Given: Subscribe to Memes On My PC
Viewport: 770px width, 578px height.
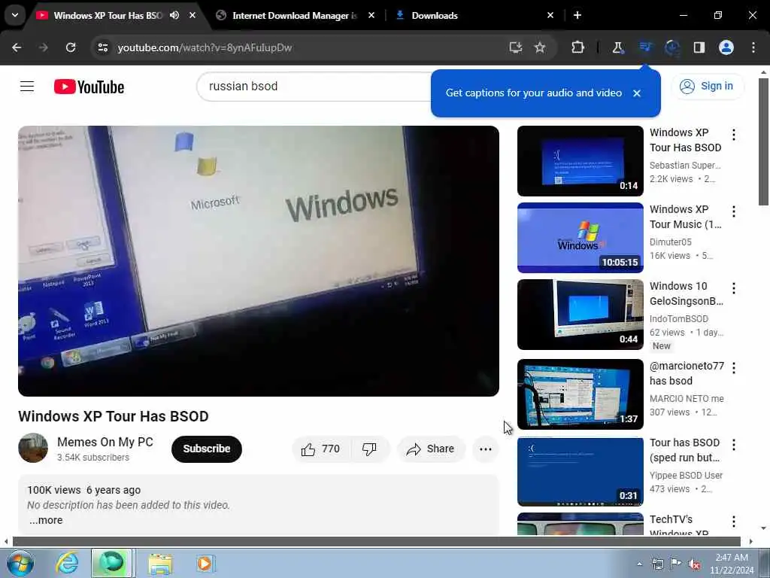Looking at the screenshot, I should [206, 449].
